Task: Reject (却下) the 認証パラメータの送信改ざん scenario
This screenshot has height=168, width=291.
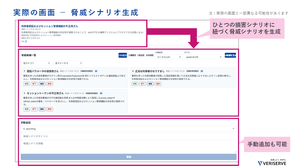Action: point(34,84)
